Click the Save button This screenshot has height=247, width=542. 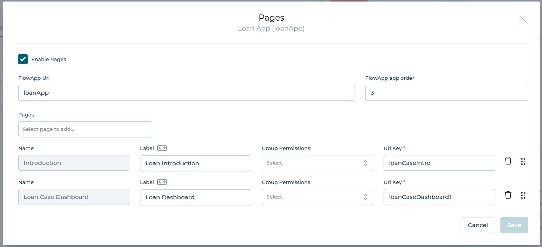(514, 225)
